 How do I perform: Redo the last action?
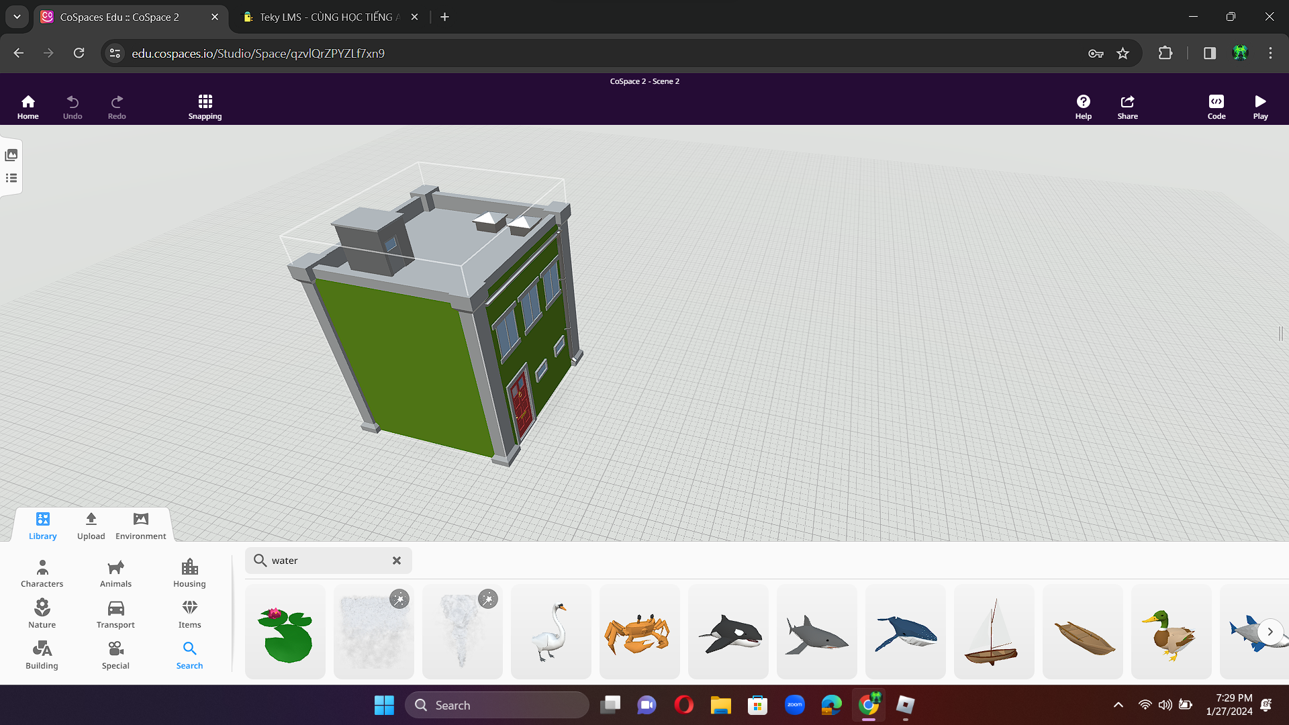tap(117, 107)
